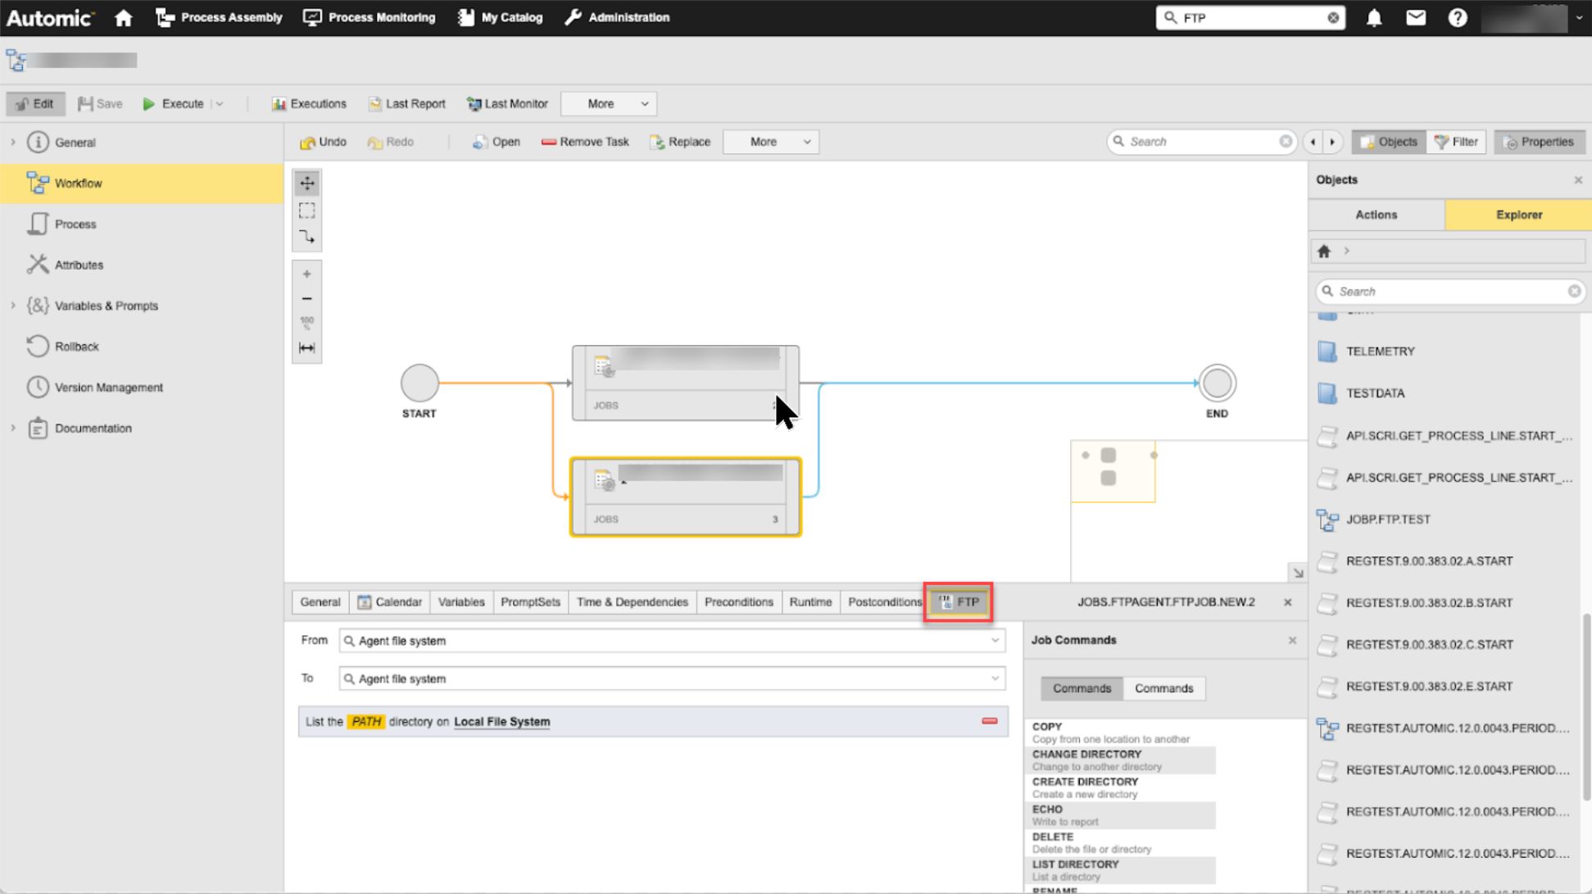
Task: Go to previous search result arrow
Action: [x=1313, y=142]
